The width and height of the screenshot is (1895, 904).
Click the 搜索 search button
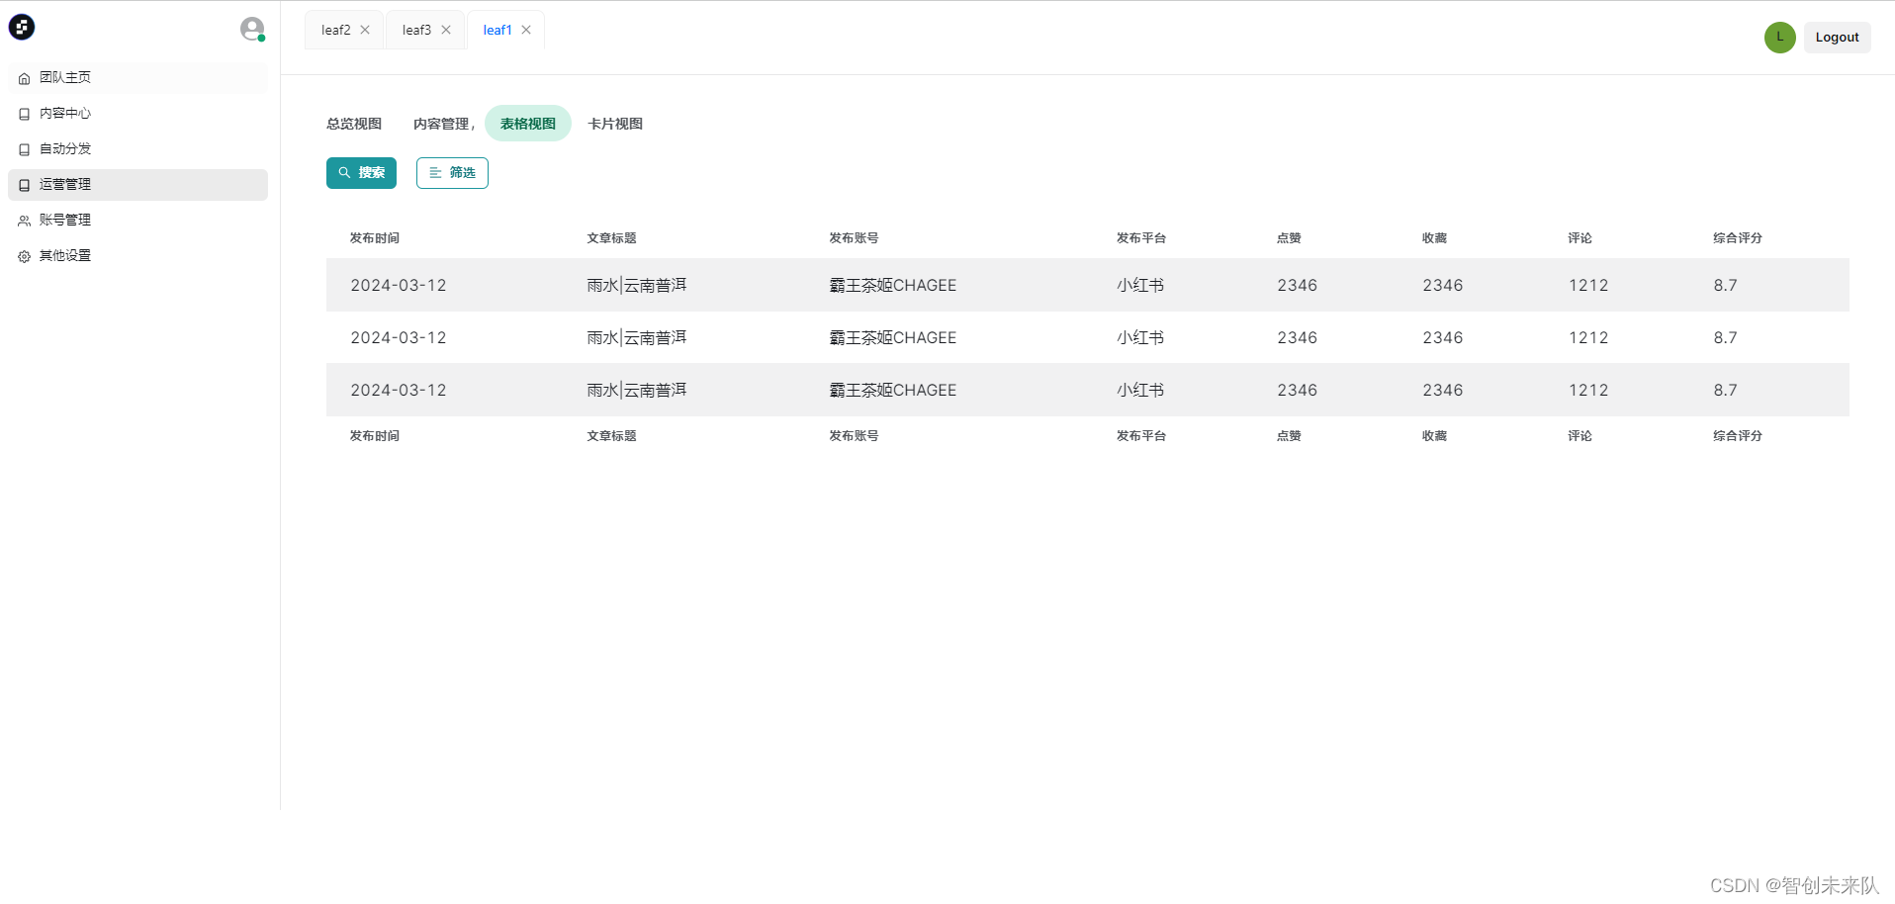tap(361, 173)
